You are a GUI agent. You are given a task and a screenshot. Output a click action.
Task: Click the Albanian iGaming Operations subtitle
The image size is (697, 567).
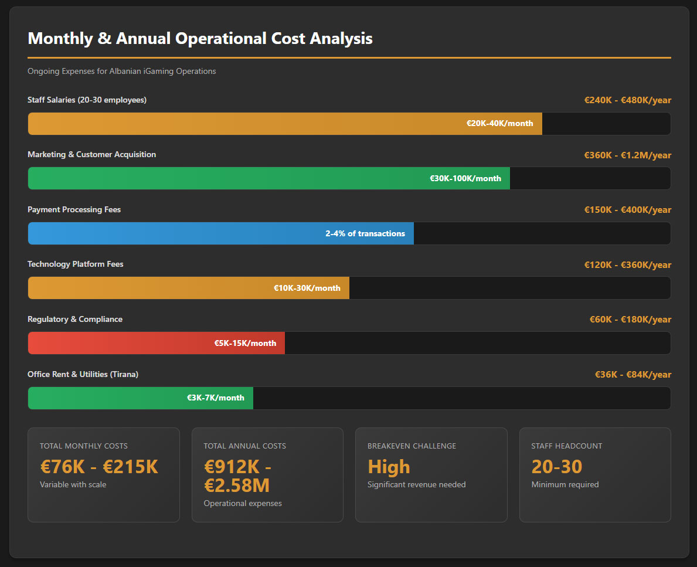pos(122,72)
